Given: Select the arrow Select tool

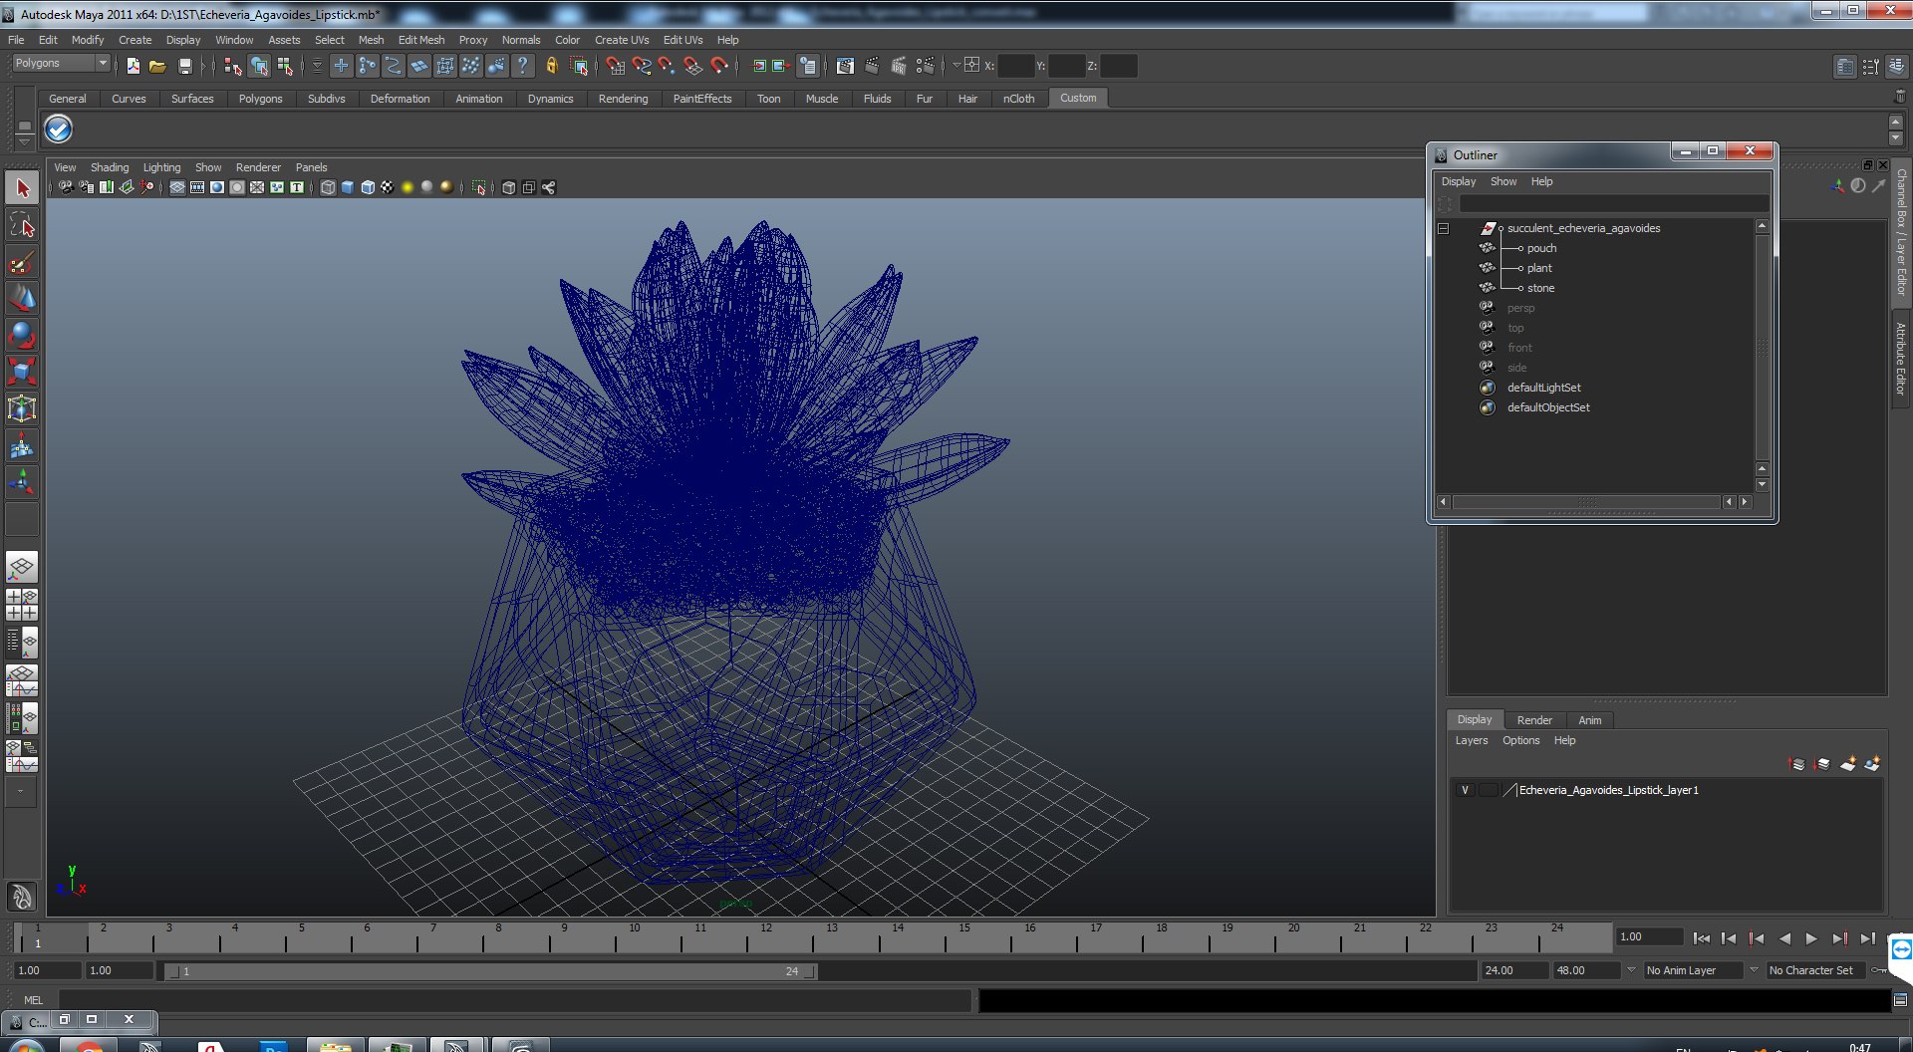Looking at the screenshot, I should (22, 188).
